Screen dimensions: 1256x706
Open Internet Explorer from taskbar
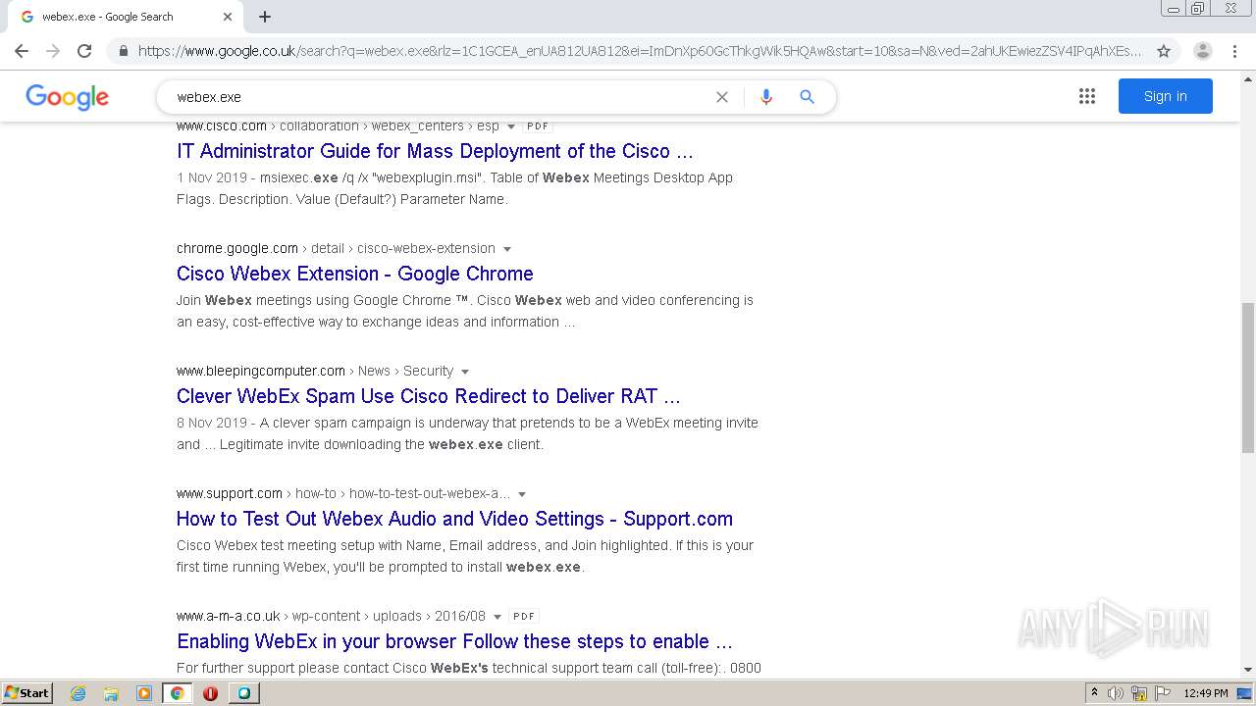(x=78, y=693)
